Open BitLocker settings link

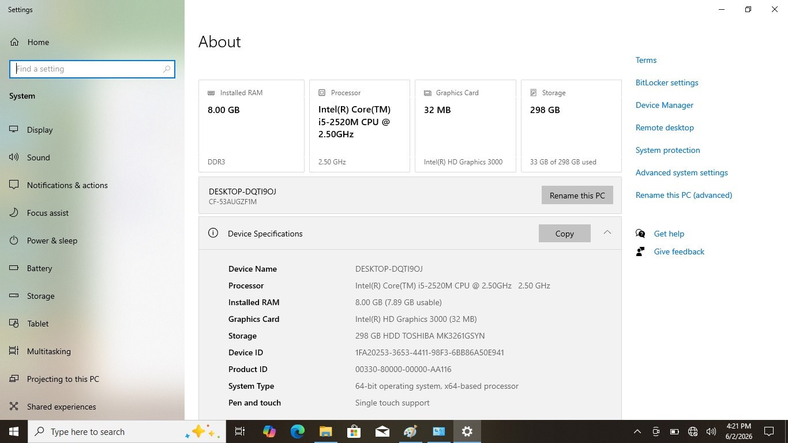click(667, 82)
